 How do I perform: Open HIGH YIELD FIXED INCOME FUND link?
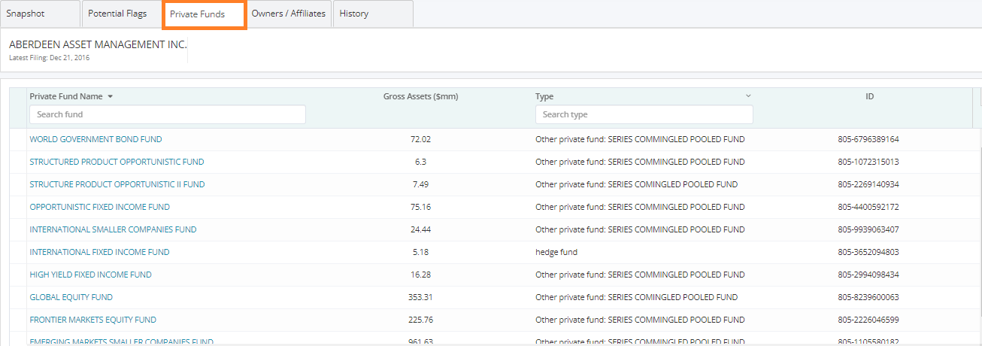coord(90,275)
